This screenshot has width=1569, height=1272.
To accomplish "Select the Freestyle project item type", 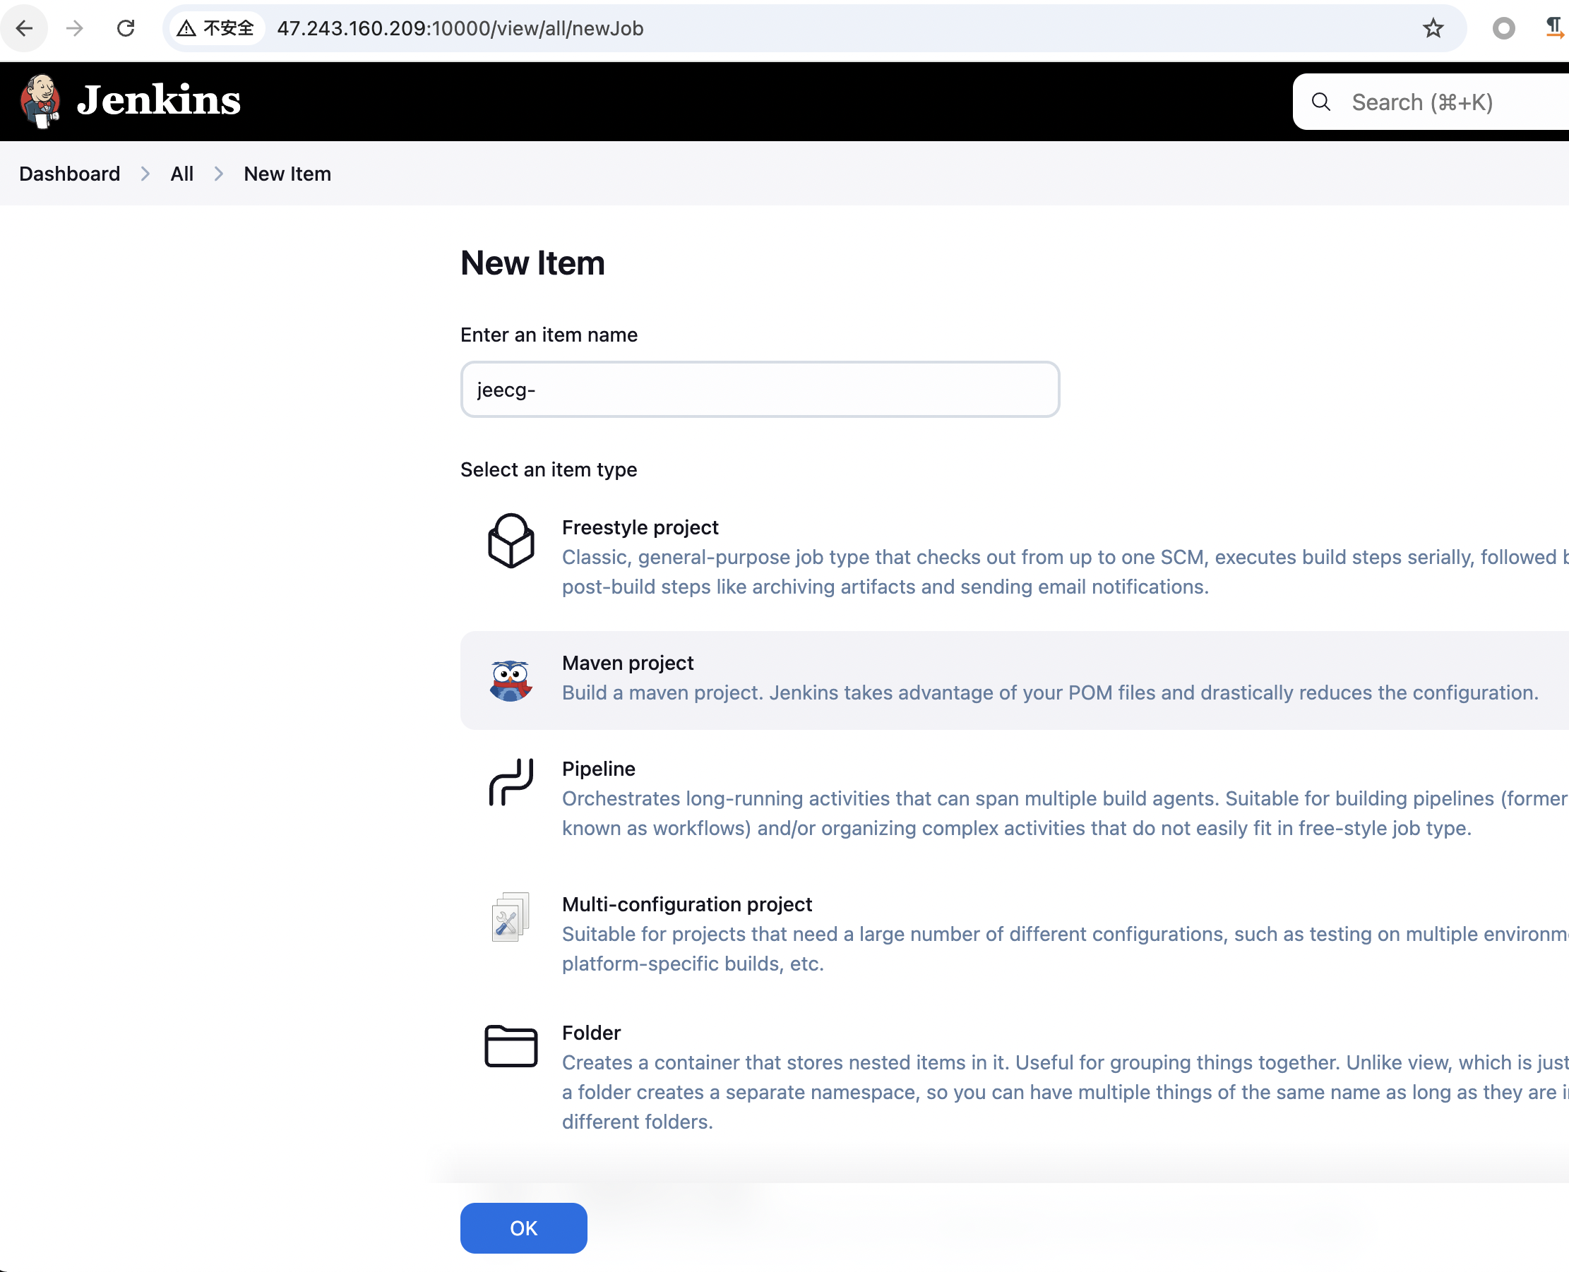I will [640, 527].
